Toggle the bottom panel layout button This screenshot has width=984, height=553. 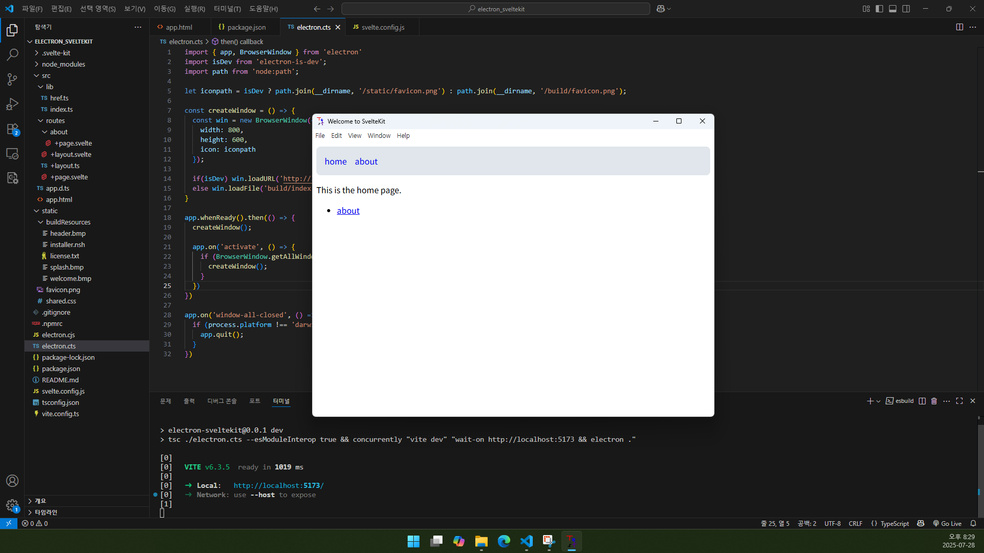[x=893, y=9]
